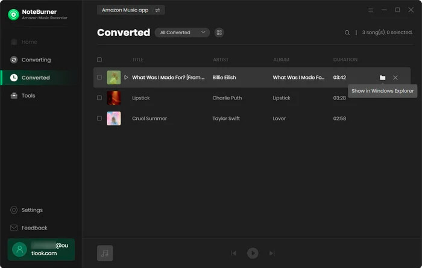Click the ALBUM column header

pos(281,60)
